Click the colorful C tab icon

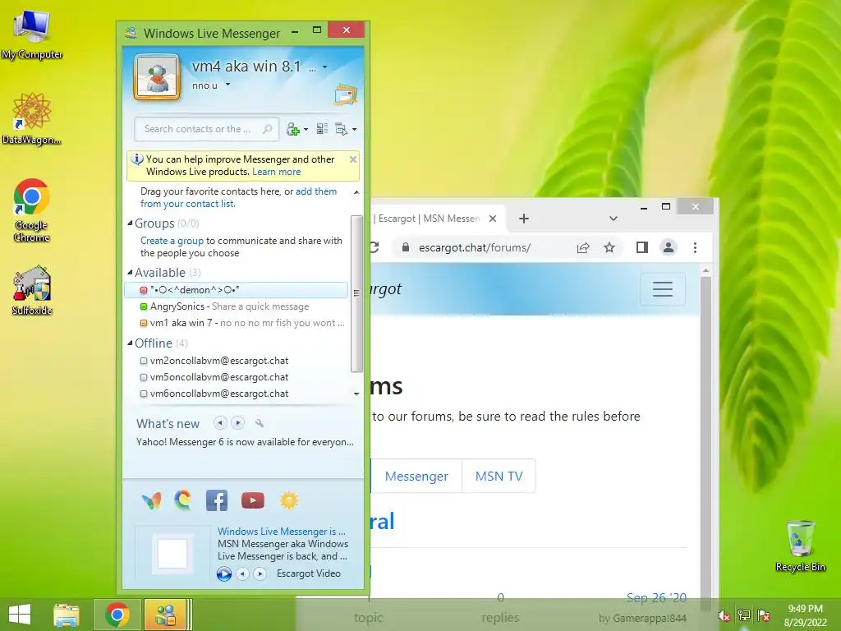pyautogui.click(x=183, y=500)
